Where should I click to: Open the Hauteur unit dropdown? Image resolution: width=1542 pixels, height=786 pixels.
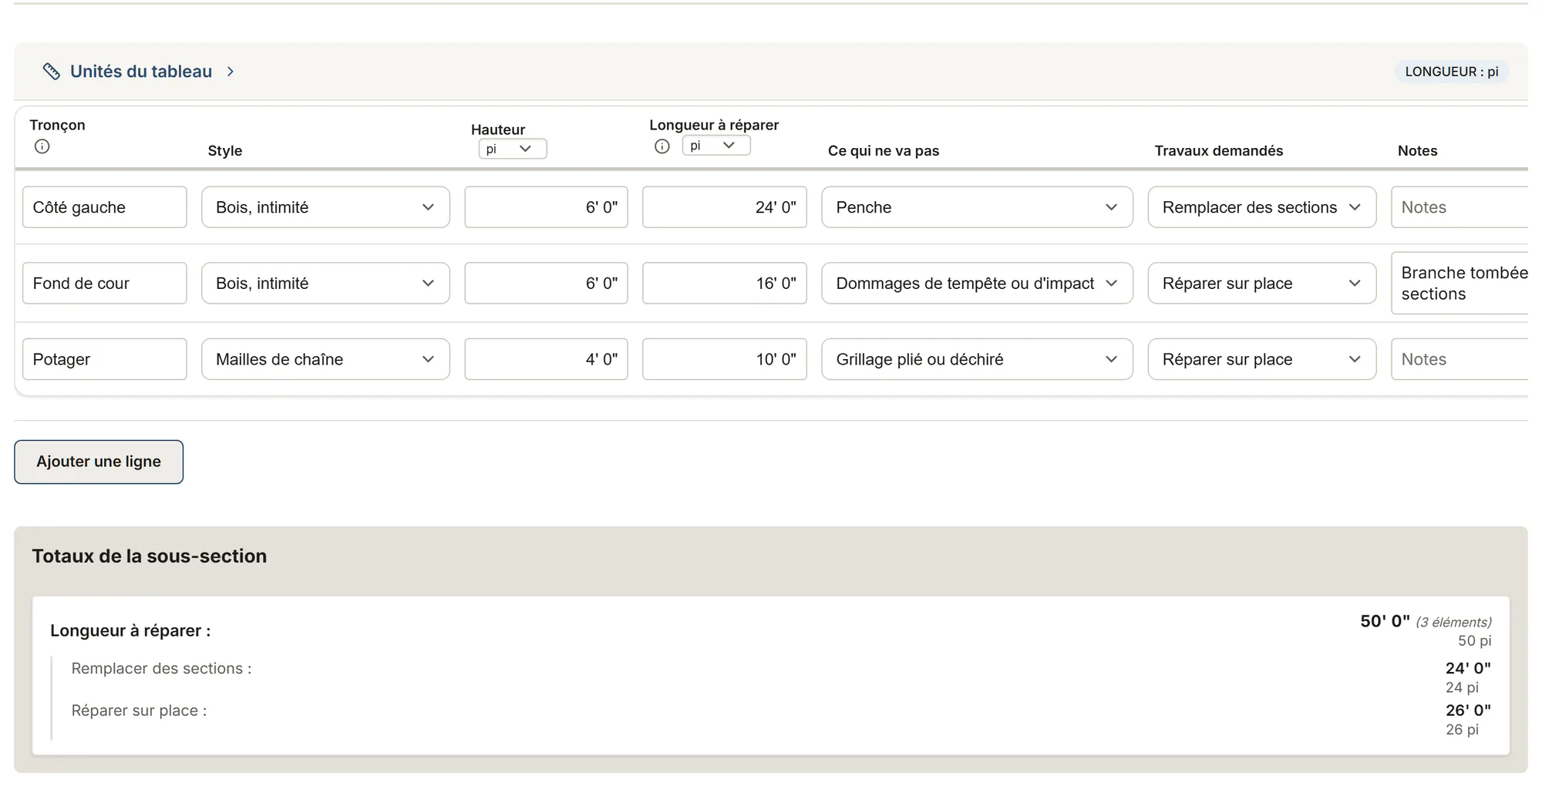(x=513, y=149)
